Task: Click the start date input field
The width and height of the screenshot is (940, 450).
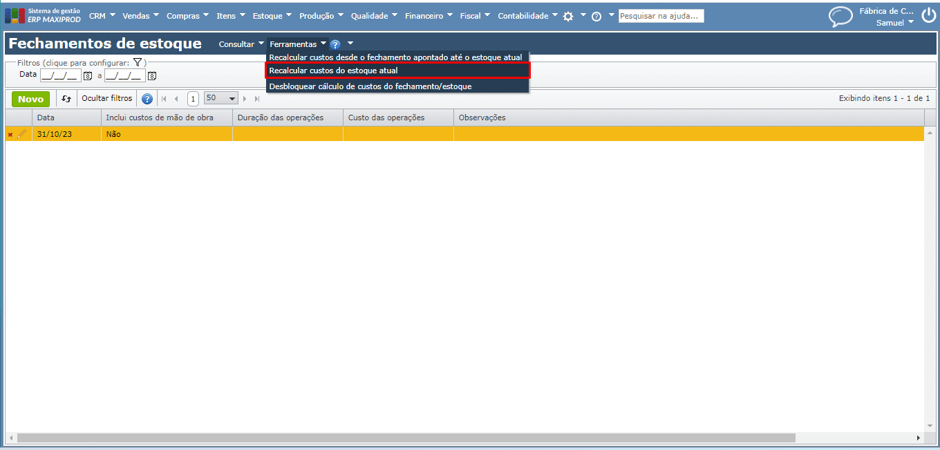Action: point(61,75)
